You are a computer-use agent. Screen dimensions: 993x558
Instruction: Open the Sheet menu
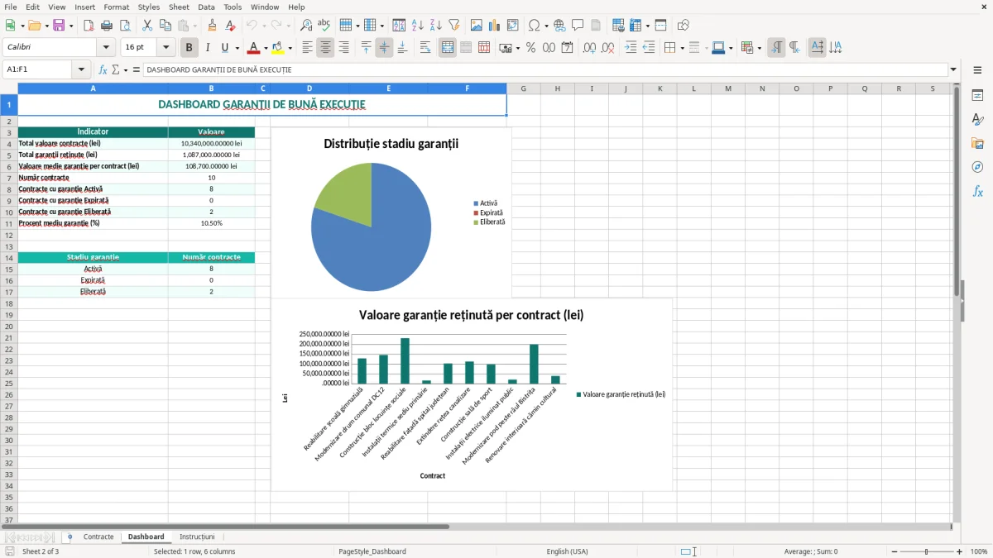pos(179,7)
